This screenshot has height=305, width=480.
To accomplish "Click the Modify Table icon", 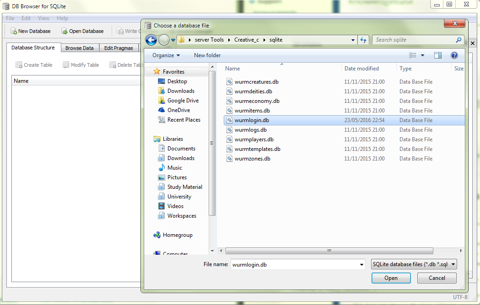I will coord(66,65).
